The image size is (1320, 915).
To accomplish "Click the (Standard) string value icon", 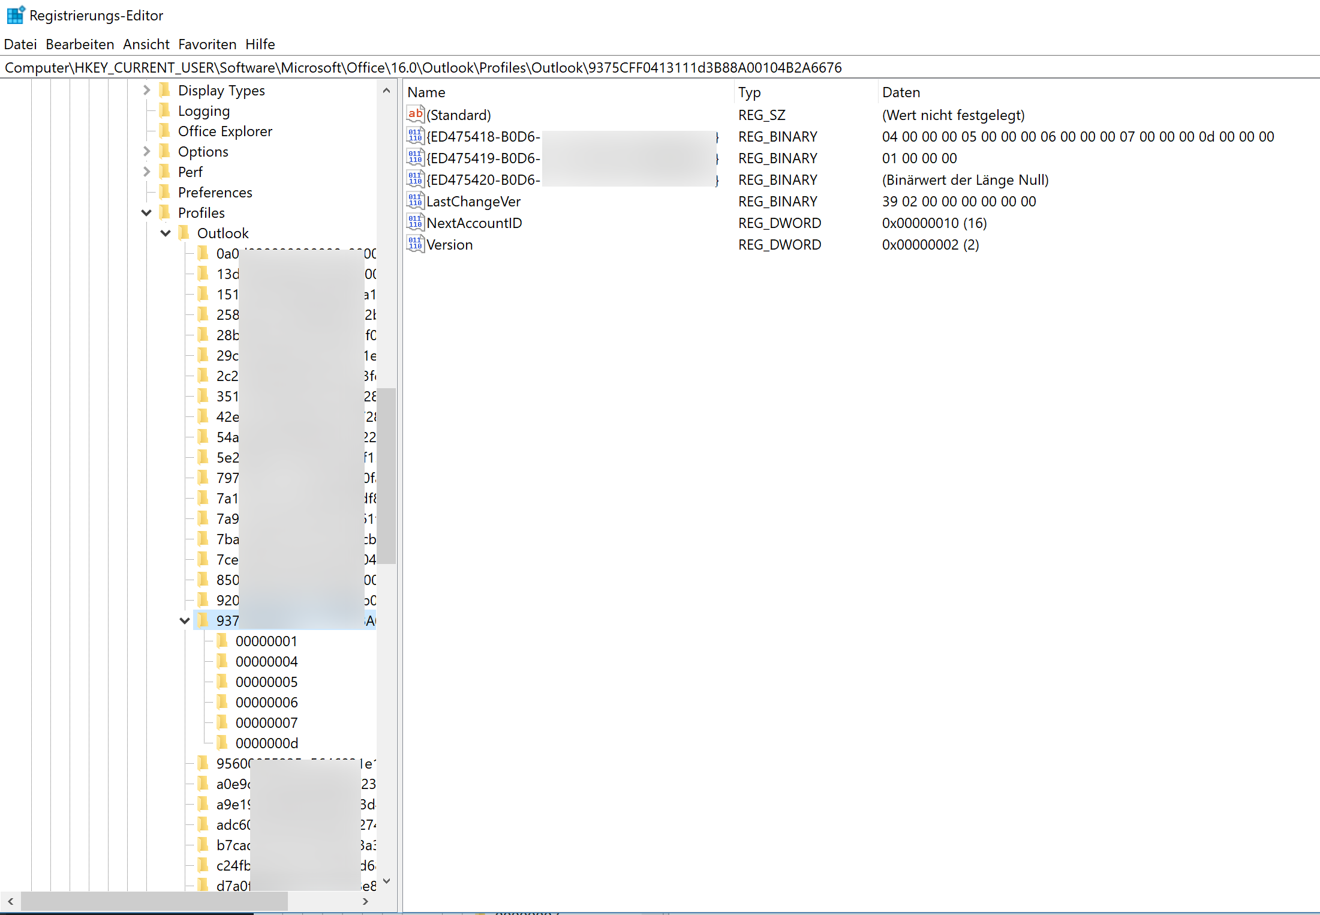I will pos(415,115).
